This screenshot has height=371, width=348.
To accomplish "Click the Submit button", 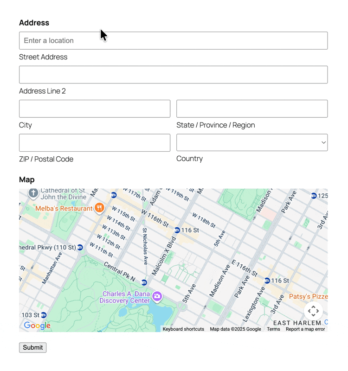I will click(x=33, y=347).
